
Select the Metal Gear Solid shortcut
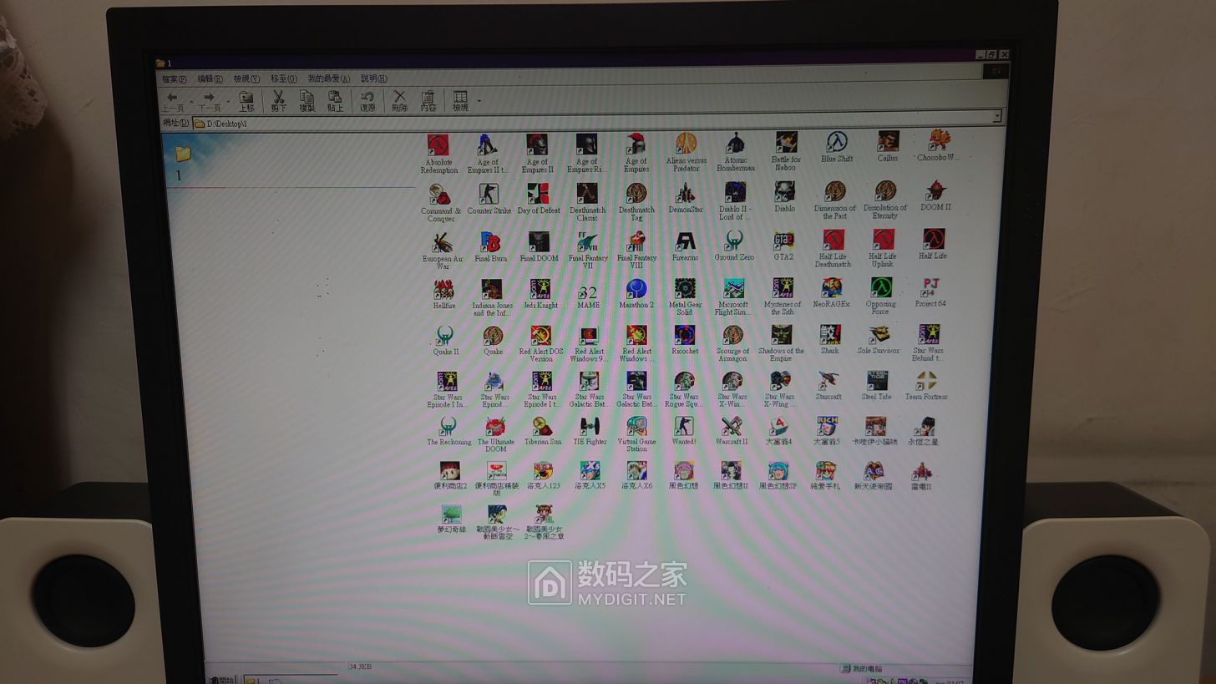tap(685, 296)
